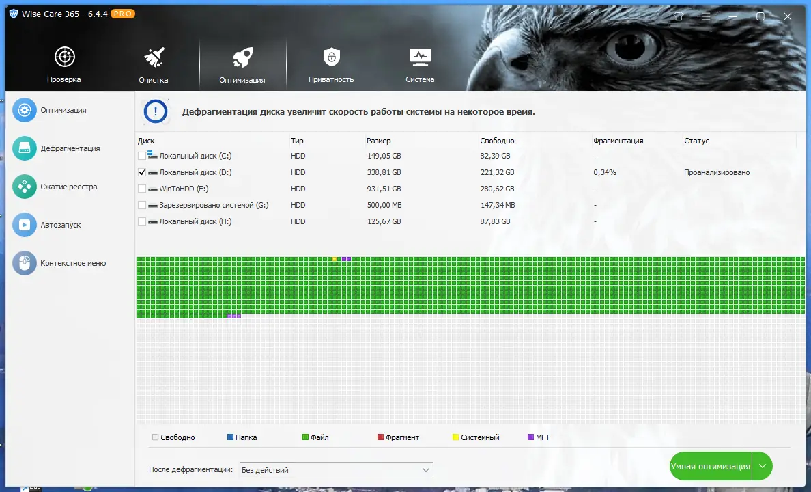This screenshot has width=811, height=492.
Task: Switch to the Система tab label
Action: (420, 79)
